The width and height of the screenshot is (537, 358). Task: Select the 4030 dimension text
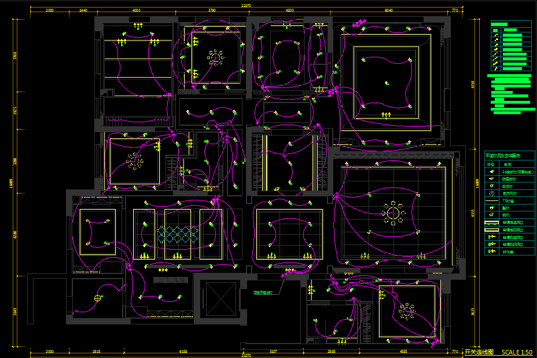(137, 10)
